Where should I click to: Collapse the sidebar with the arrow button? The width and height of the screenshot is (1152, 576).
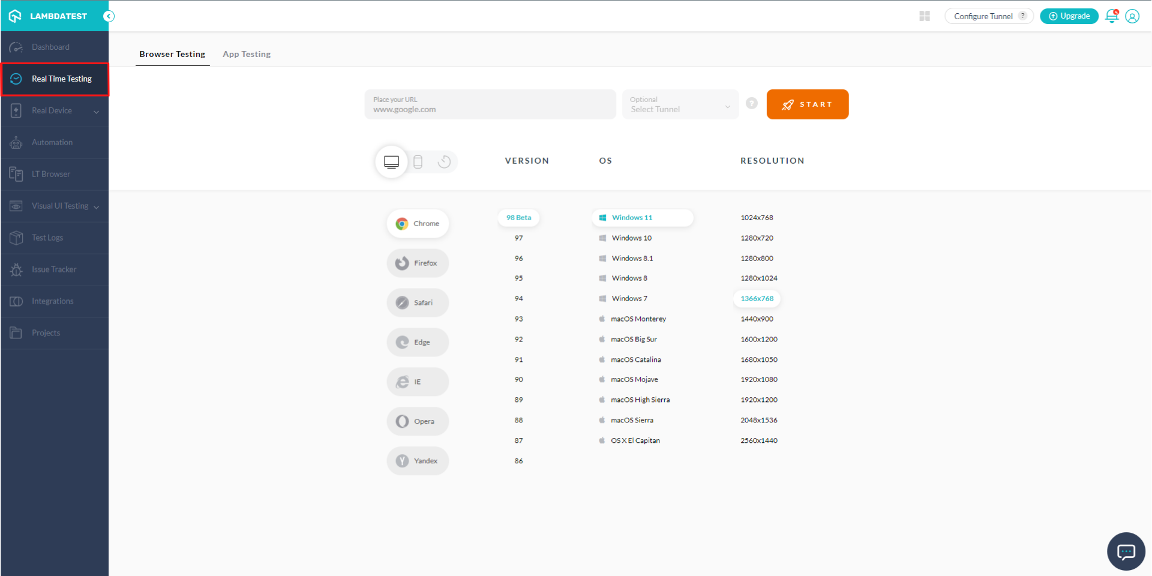(109, 16)
